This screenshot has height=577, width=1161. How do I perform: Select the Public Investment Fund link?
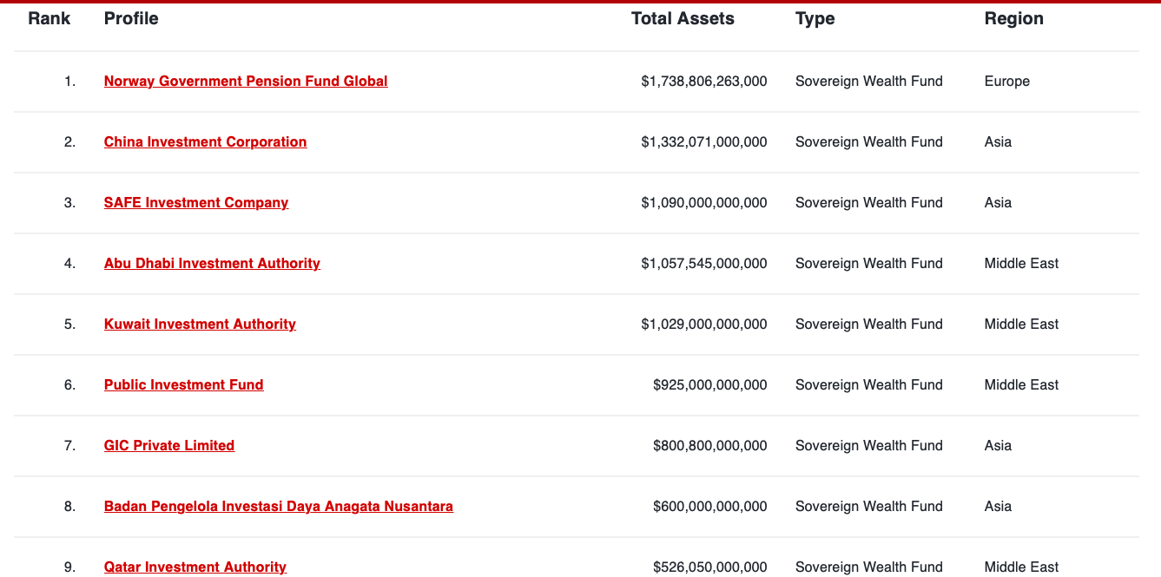tap(183, 384)
